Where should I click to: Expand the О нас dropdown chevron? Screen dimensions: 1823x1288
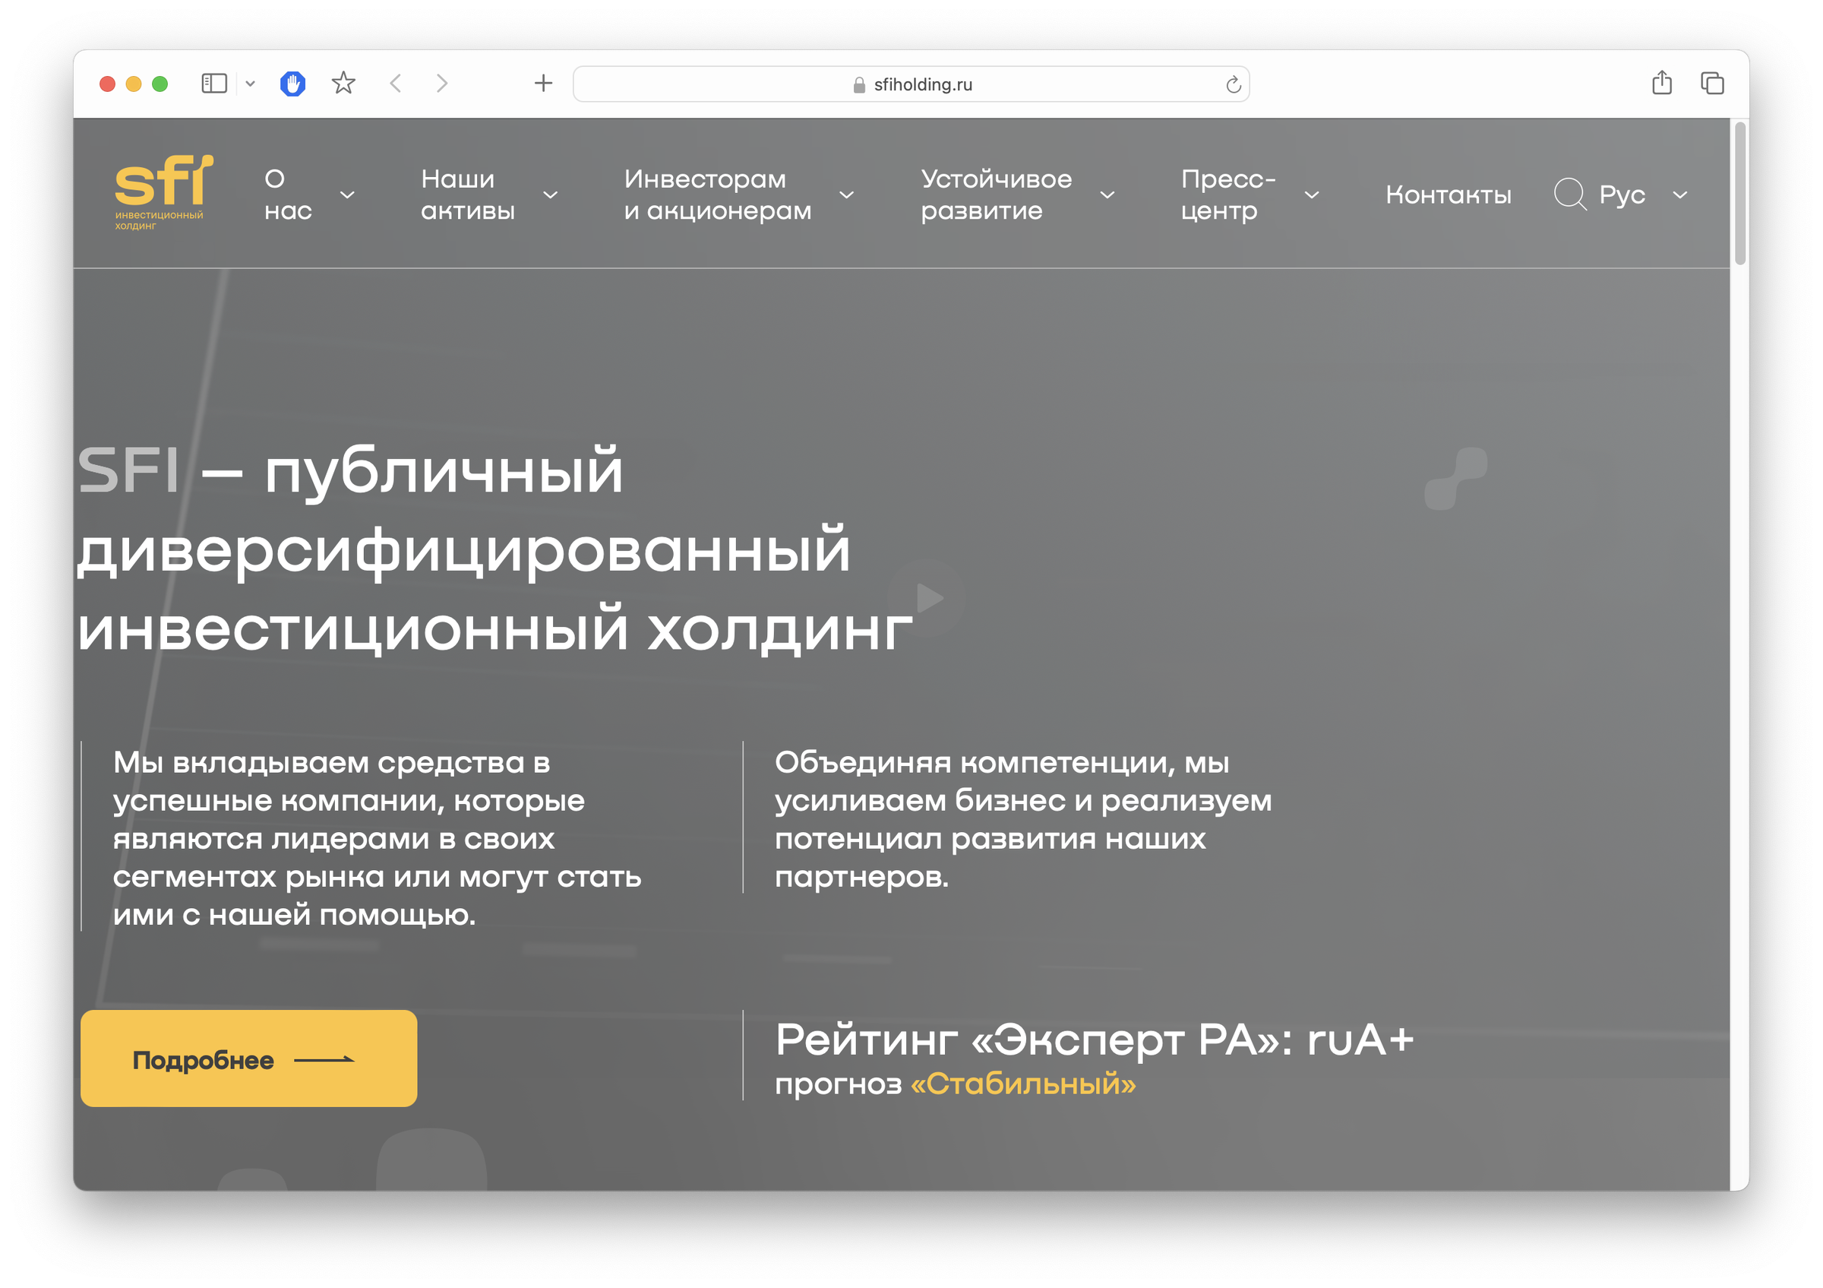[347, 195]
